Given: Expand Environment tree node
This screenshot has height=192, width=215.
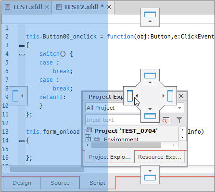Looking at the screenshot, I should (x=88, y=139).
